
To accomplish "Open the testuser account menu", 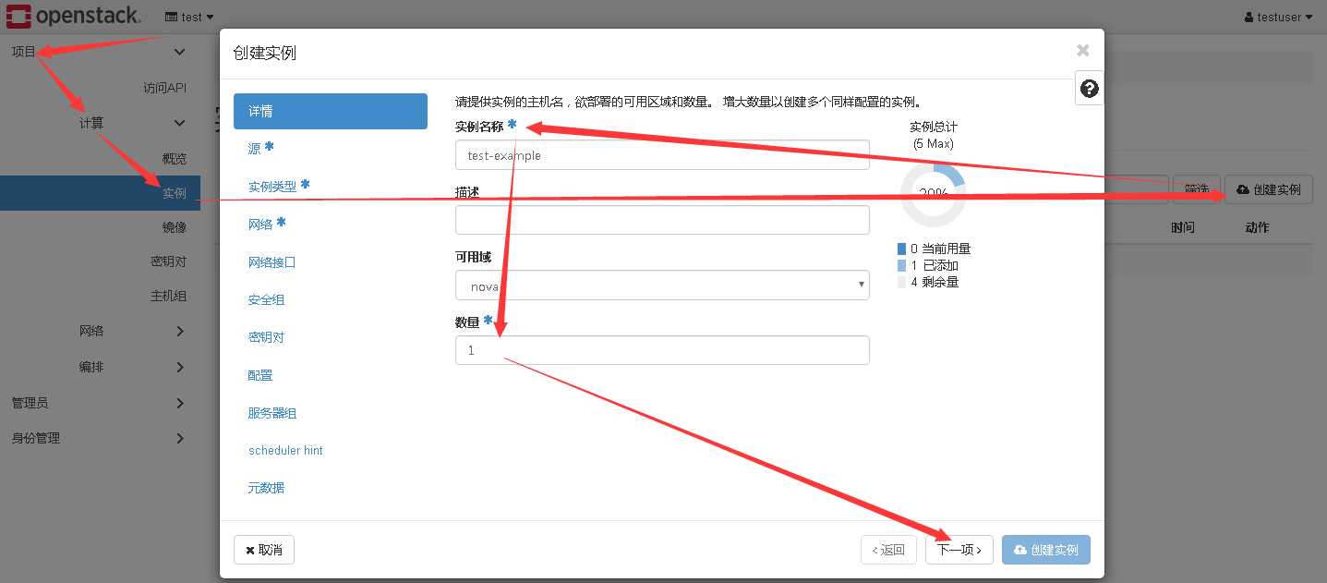I will pos(1278,16).
